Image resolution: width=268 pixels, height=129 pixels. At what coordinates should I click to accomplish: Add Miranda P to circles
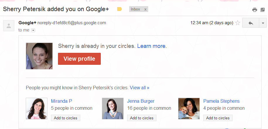(66, 118)
